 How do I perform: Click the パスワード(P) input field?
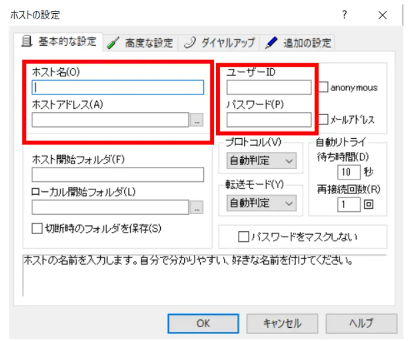click(269, 120)
